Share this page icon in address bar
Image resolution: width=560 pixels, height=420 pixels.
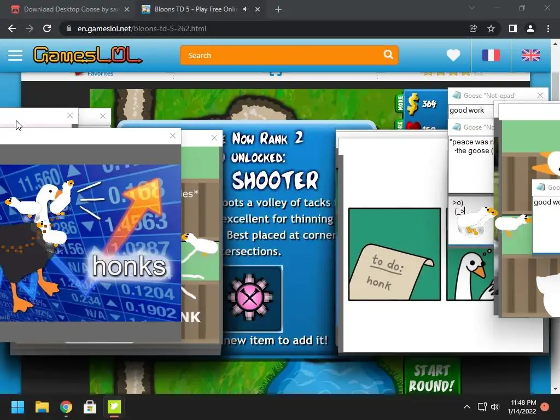473,28
